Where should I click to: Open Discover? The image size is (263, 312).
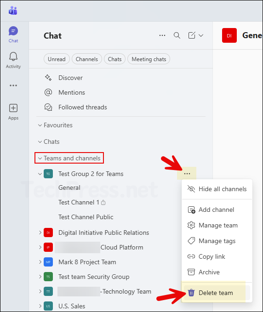[x=70, y=78]
